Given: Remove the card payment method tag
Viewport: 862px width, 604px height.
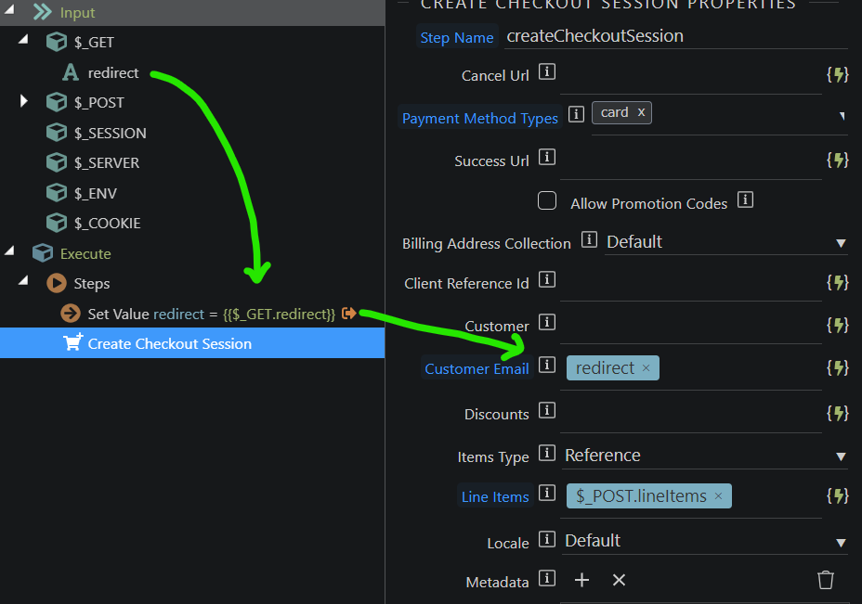Looking at the screenshot, I should [x=641, y=112].
